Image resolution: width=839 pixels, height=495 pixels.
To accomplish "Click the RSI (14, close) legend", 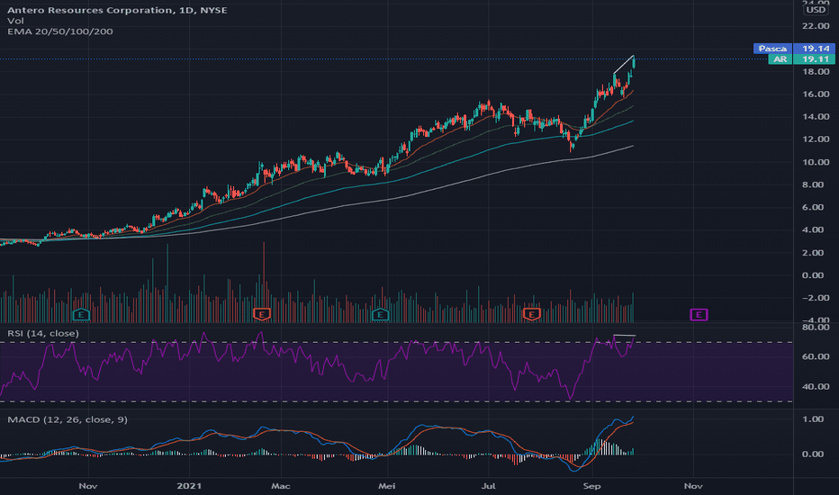I will pos(43,333).
